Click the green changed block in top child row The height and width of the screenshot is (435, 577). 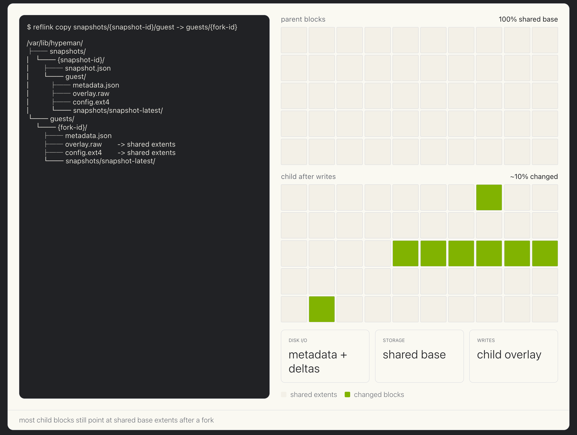click(x=489, y=197)
